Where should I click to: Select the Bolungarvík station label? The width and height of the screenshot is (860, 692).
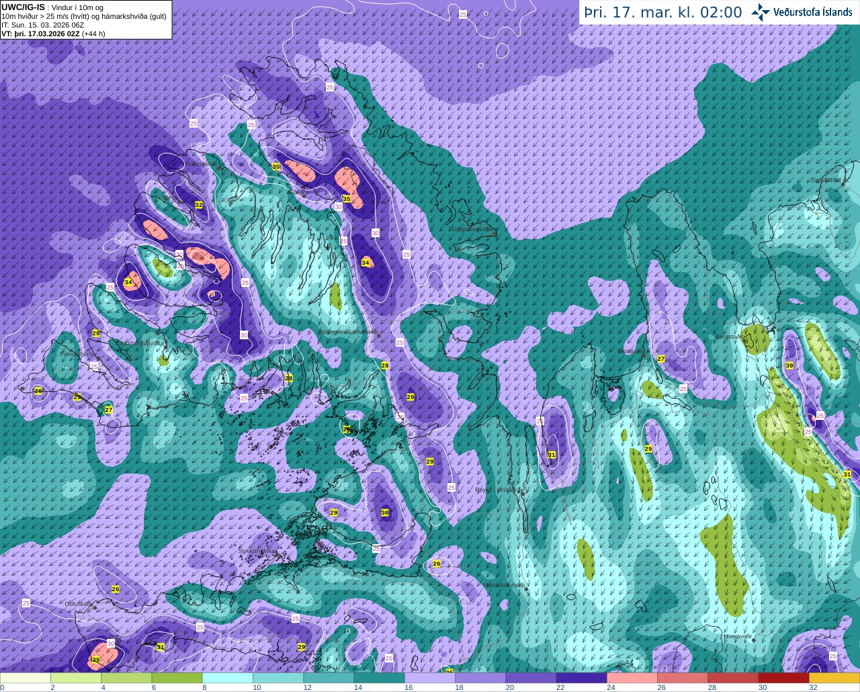click(x=201, y=163)
